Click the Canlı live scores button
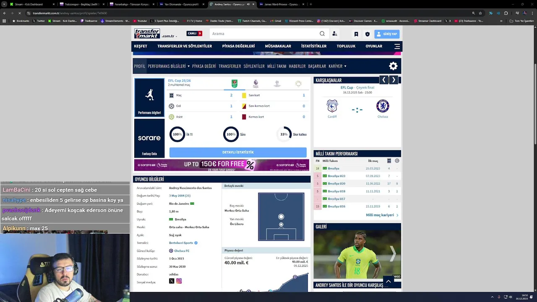The width and height of the screenshot is (537, 302). [x=194, y=34]
